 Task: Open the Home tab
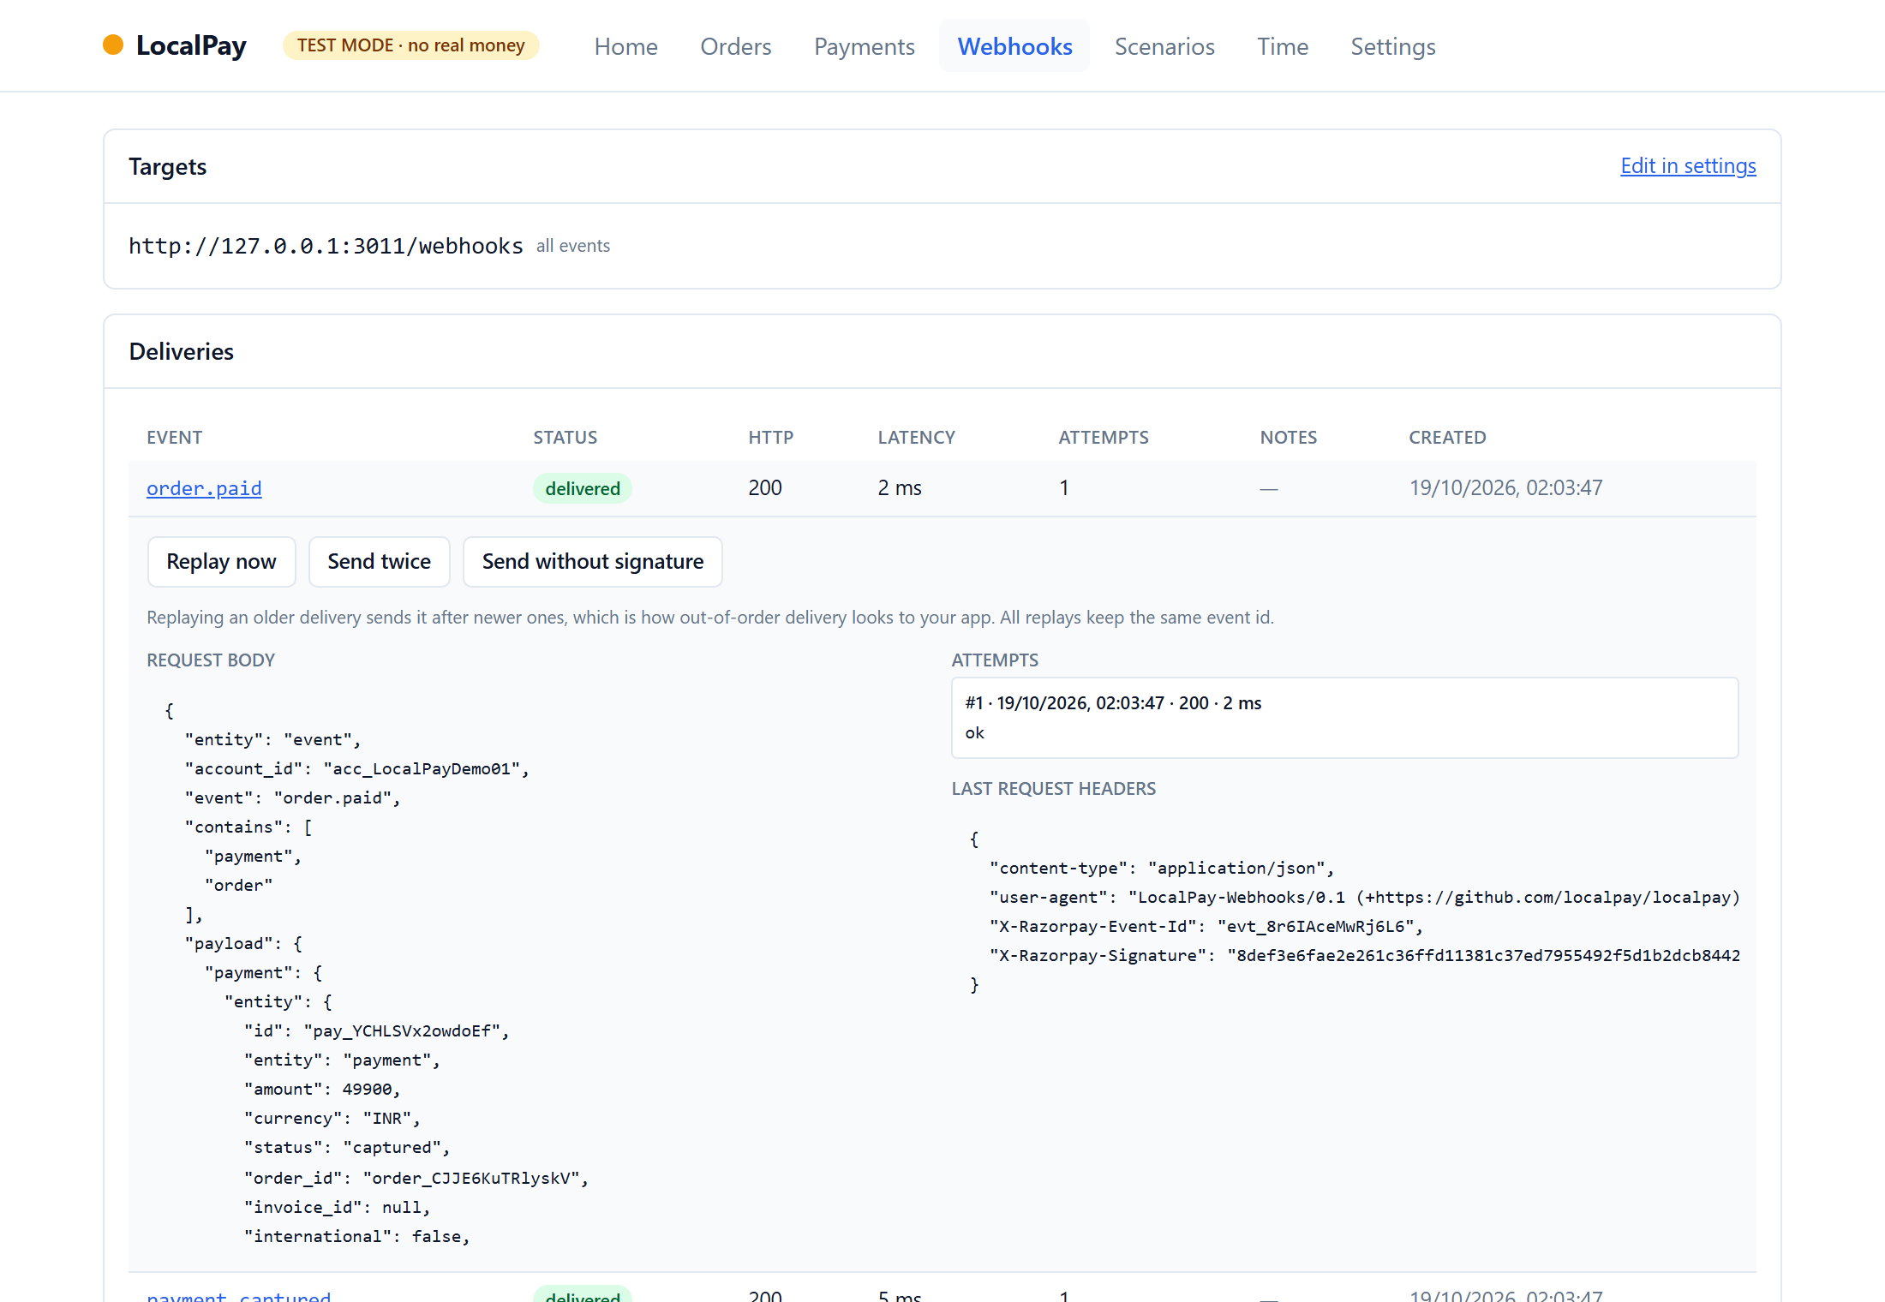pyautogui.click(x=625, y=46)
